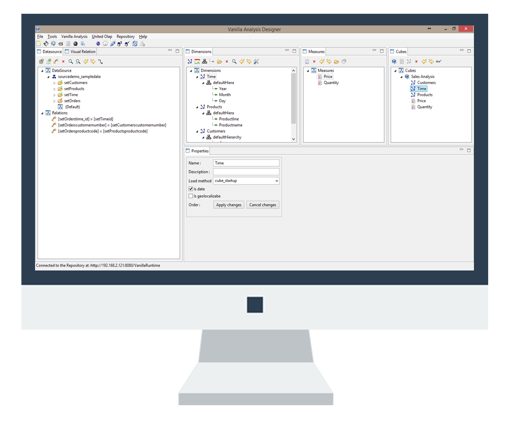Click the Dimensions panel vertical scrollbar
508x422 pixels.
coord(294,98)
